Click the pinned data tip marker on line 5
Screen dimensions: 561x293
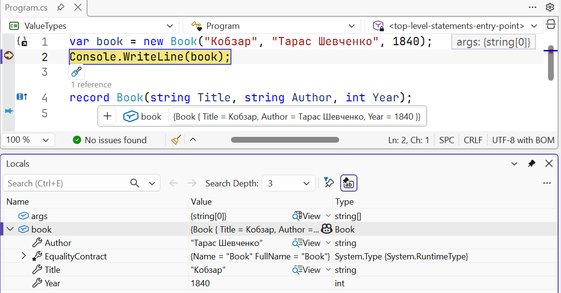click(9, 111)
